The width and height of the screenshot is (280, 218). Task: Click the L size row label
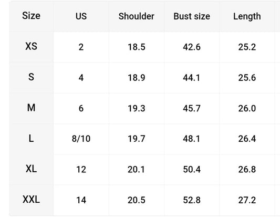pyautogui.click(x=31, y=138)
